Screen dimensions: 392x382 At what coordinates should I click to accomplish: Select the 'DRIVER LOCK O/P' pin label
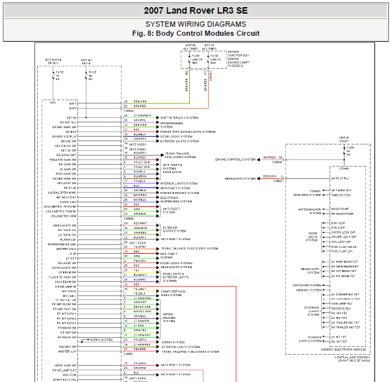(x=344, y=237)
